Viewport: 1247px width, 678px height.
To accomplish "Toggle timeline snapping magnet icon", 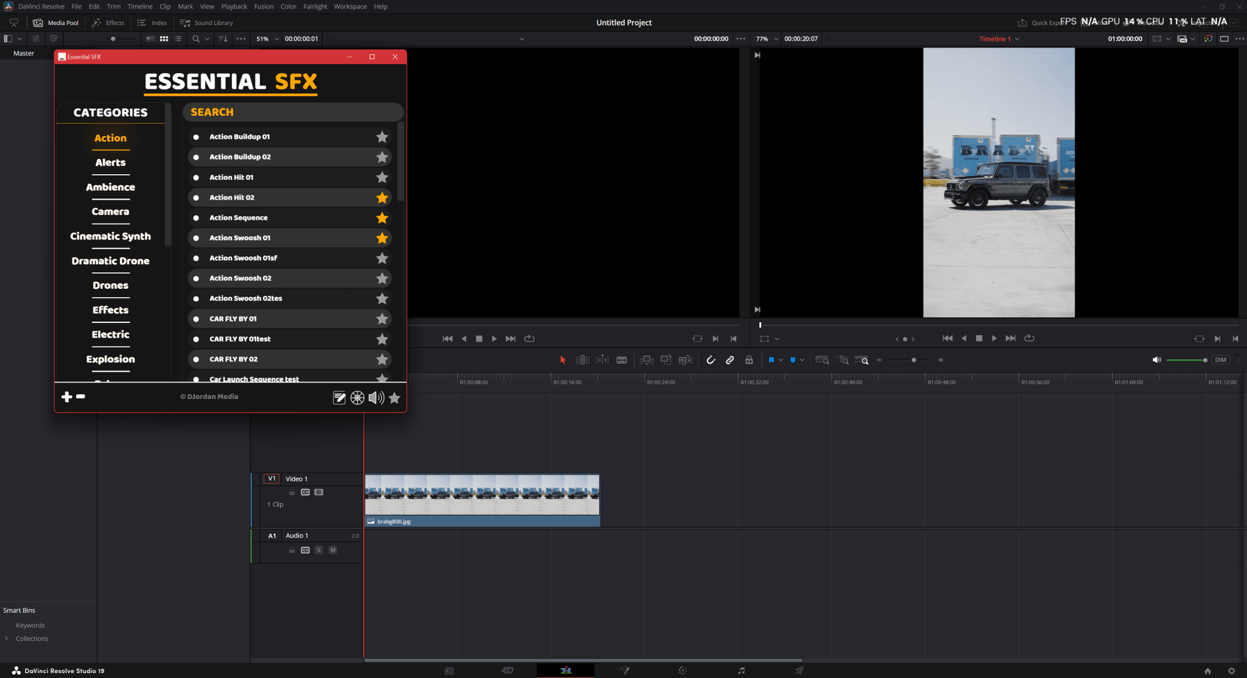I will [711, 360].
